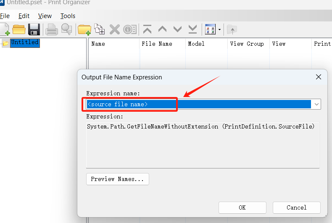
Task: Expand the Untitled tree node
Action: [x=2, y=43]
